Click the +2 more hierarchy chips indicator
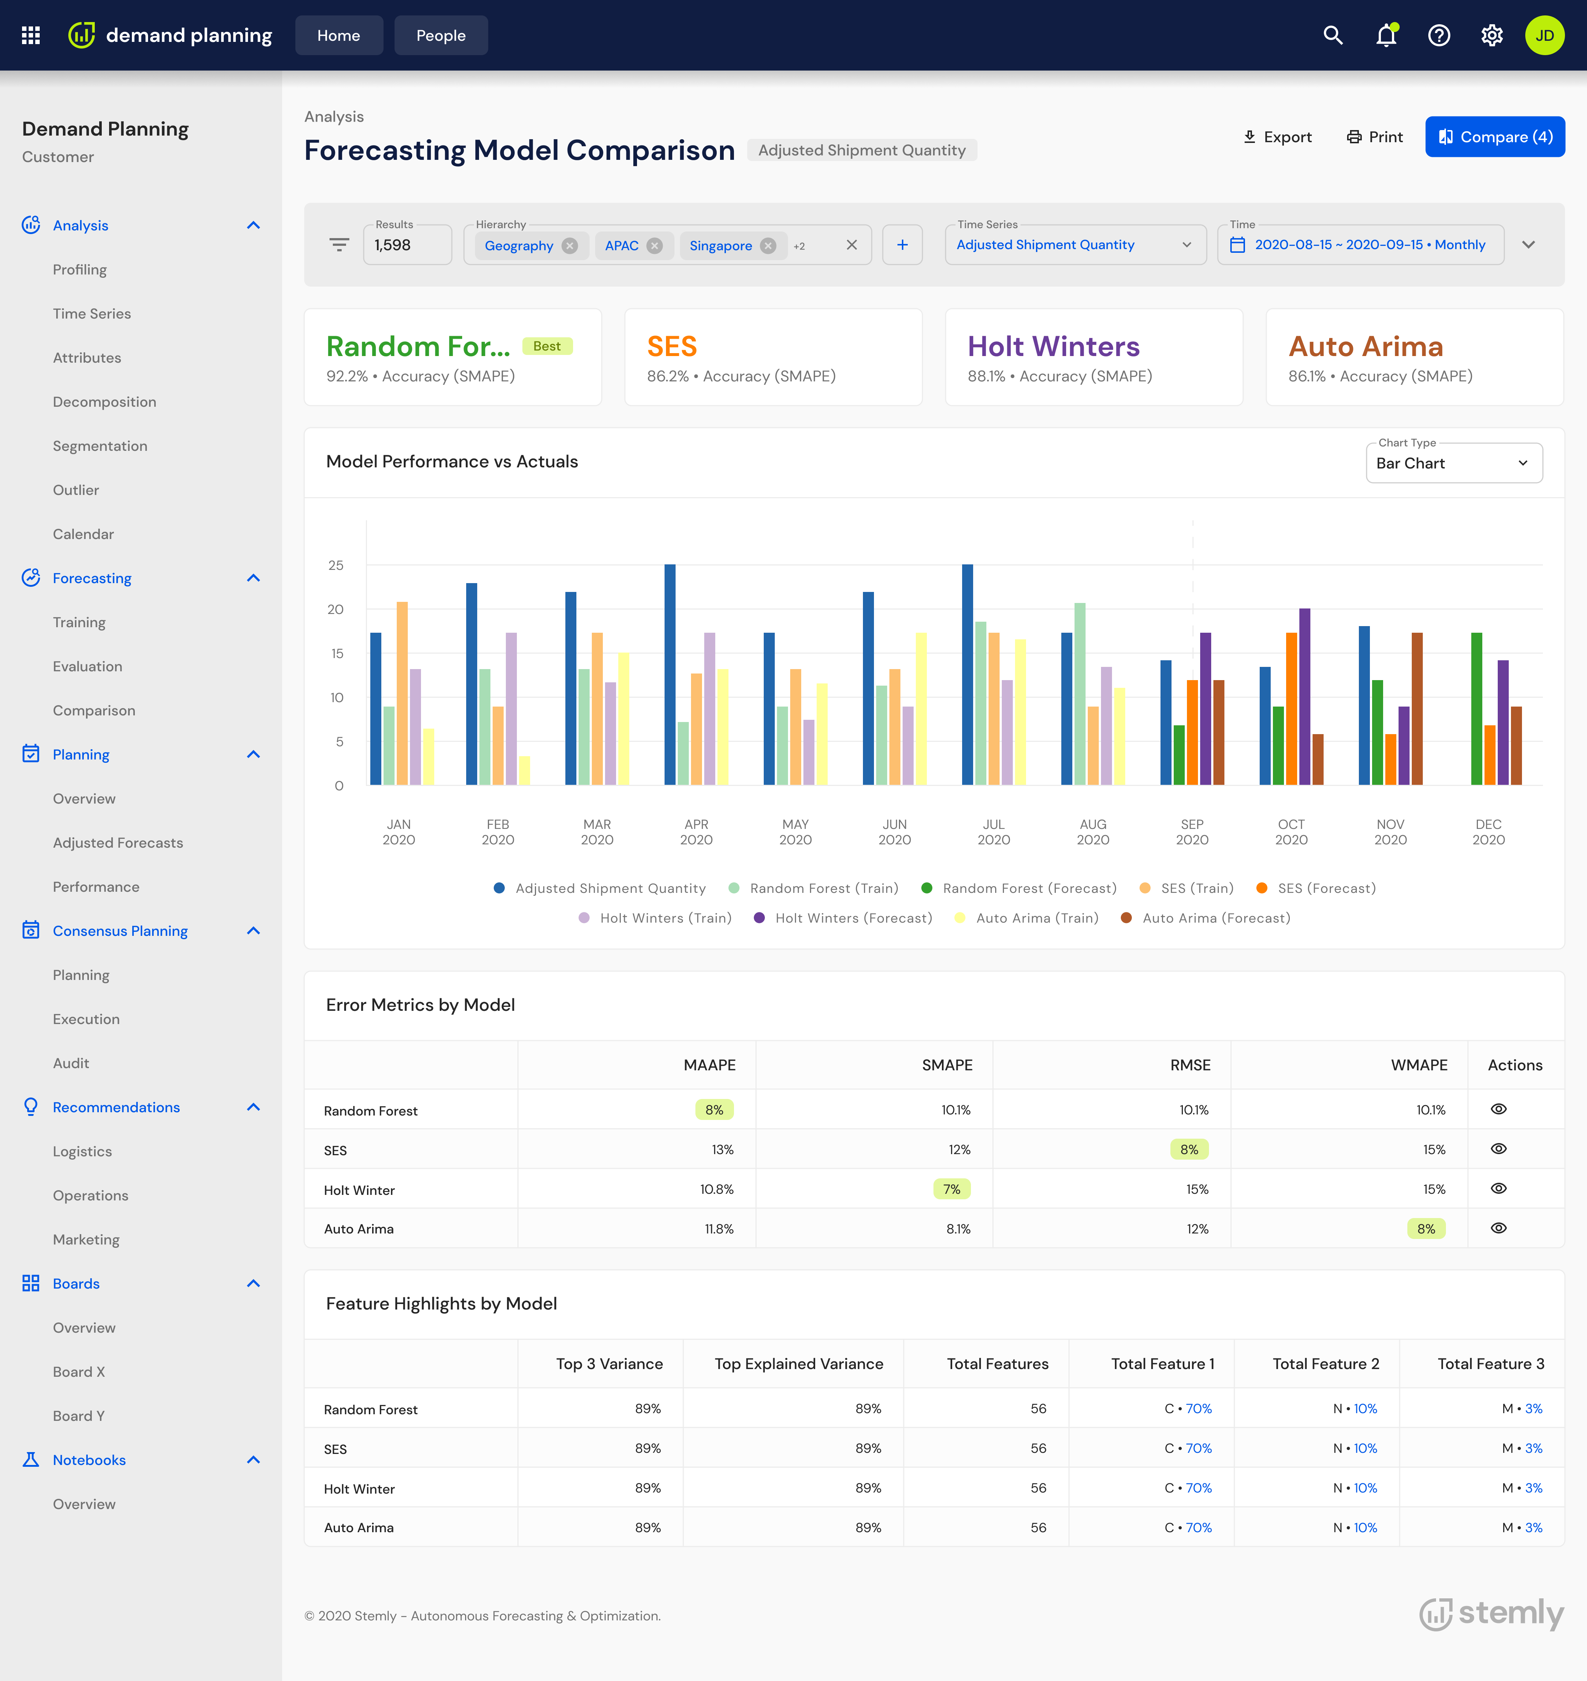The height and width of the screenshot is (1681, 1587). pos(799,246)
